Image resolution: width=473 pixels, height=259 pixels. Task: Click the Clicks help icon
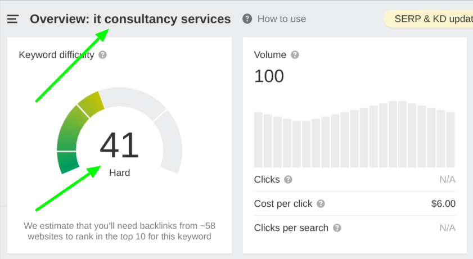288,180
